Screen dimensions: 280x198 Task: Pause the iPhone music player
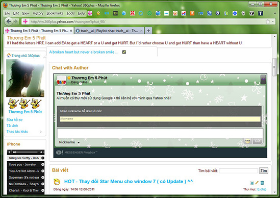[9, 152]
